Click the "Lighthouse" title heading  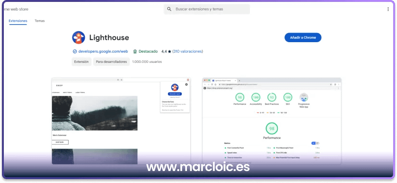coord(109,38)
